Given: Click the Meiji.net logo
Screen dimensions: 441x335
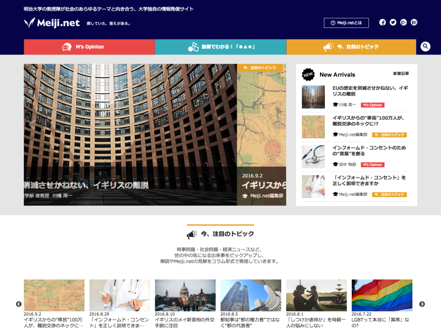Looking at the screenshot, I should pyautogui.click(x=52, y=23).
